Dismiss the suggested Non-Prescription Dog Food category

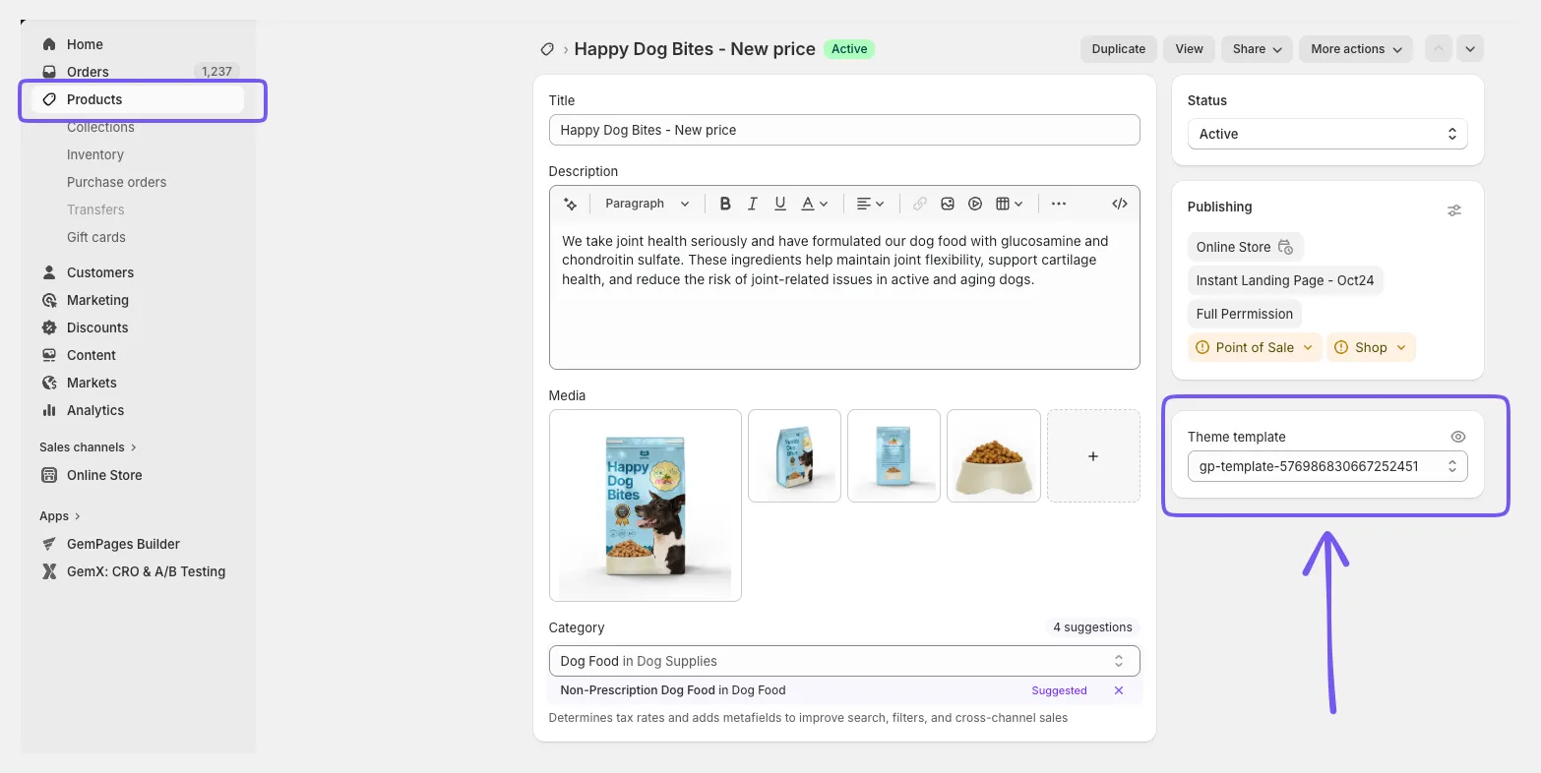pyautogui.click(x=1119, y=690)
